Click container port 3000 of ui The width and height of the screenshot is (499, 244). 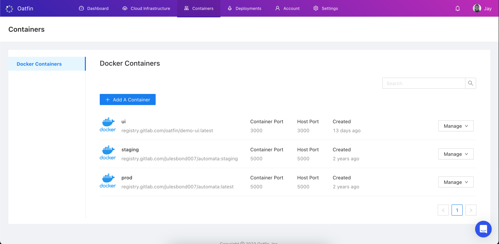[256, 131]
